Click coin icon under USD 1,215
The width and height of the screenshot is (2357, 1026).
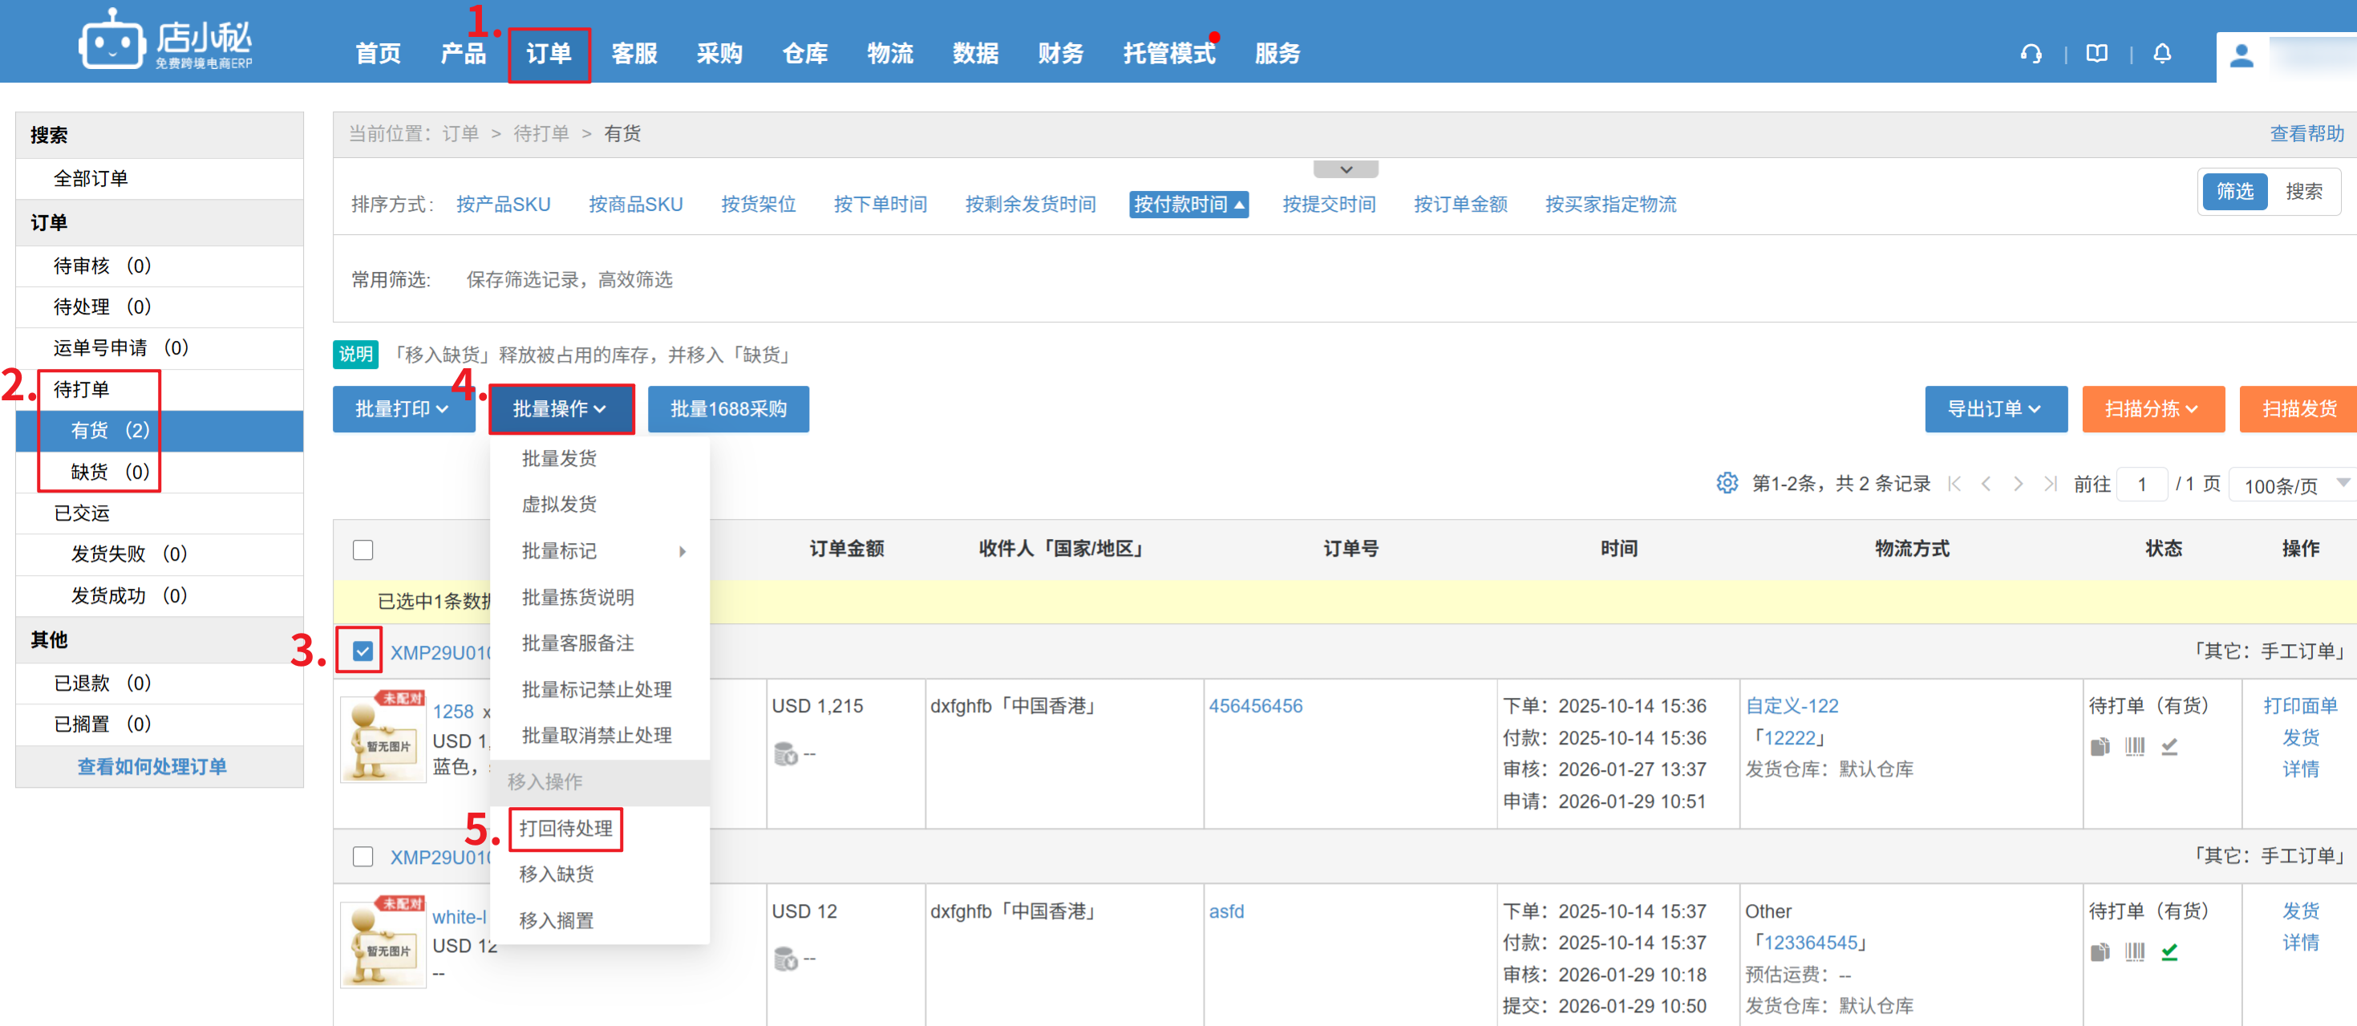[785, 754]
